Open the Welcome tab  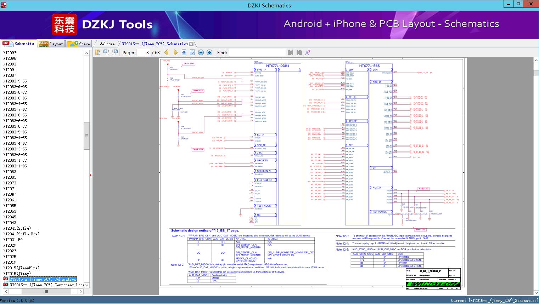click(107, 44)
